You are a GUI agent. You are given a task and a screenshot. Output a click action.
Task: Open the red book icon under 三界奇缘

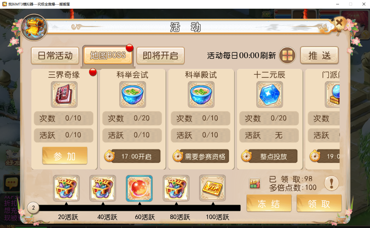coord(64,95)
